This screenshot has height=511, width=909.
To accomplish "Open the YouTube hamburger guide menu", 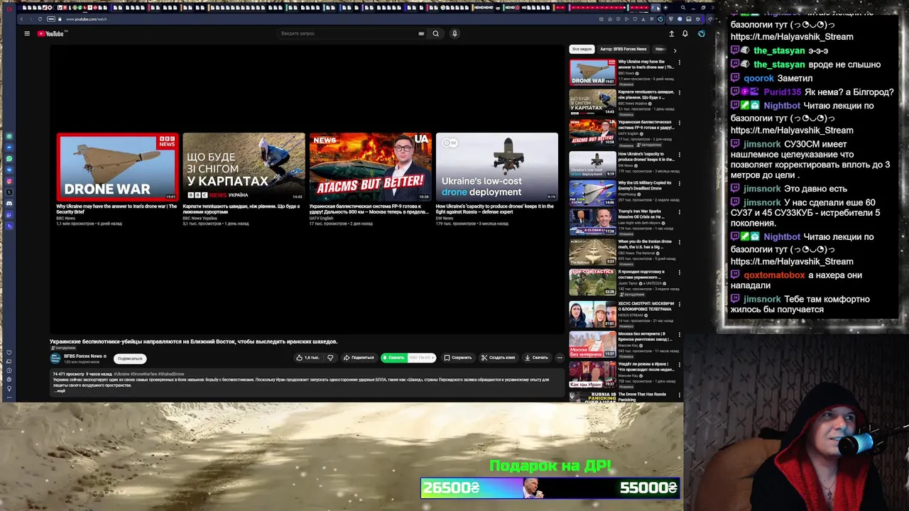I will point(27,33).
